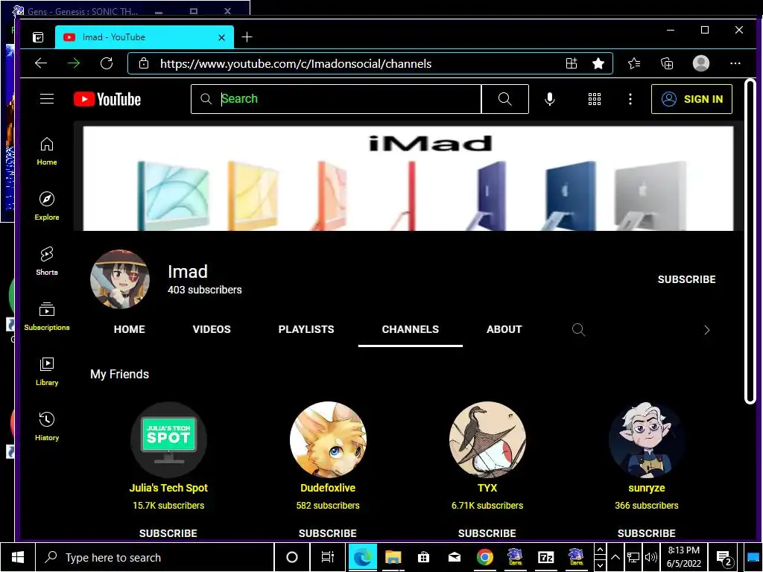Click the apps available icon in address bar
Image resolution: width=763 pixels, height=572 pixels.
pos(572,63)
